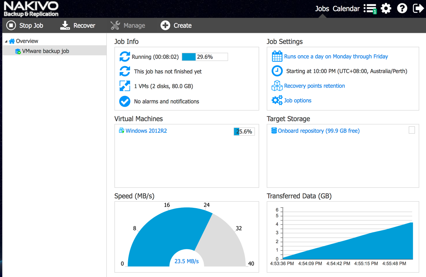Click 'No alarms and notifications' text
The image size is (426, 277).
[167, 102]
